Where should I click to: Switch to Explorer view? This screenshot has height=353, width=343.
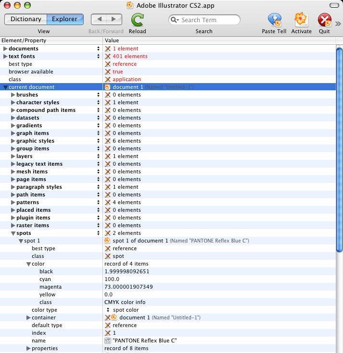[65, 19]
